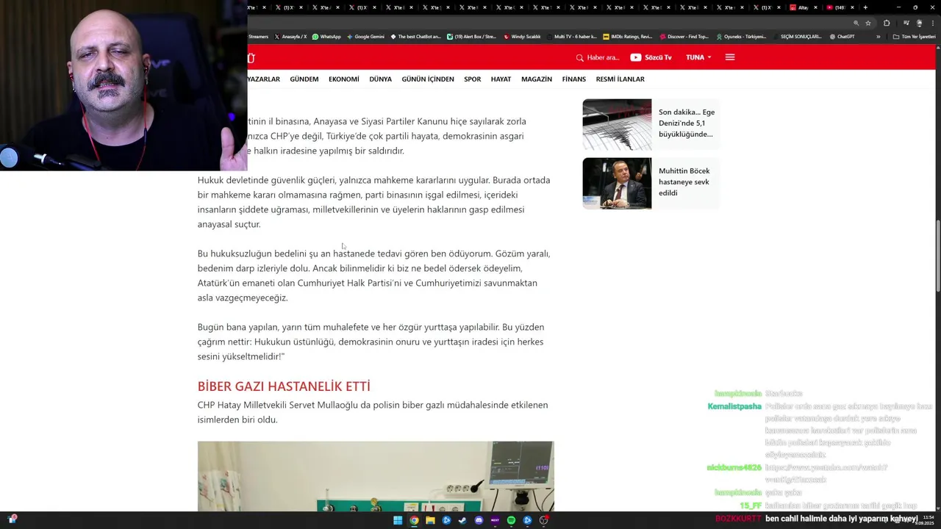Open the site search magnifier icon
Screen dimensions: 941x529
pos(580,57)
